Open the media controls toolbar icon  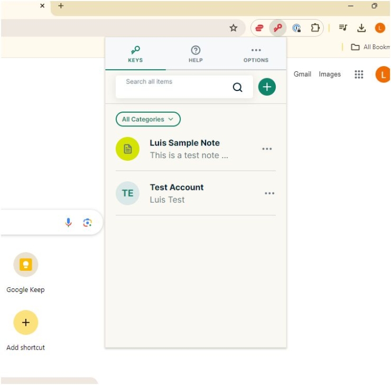pos(343,28)
